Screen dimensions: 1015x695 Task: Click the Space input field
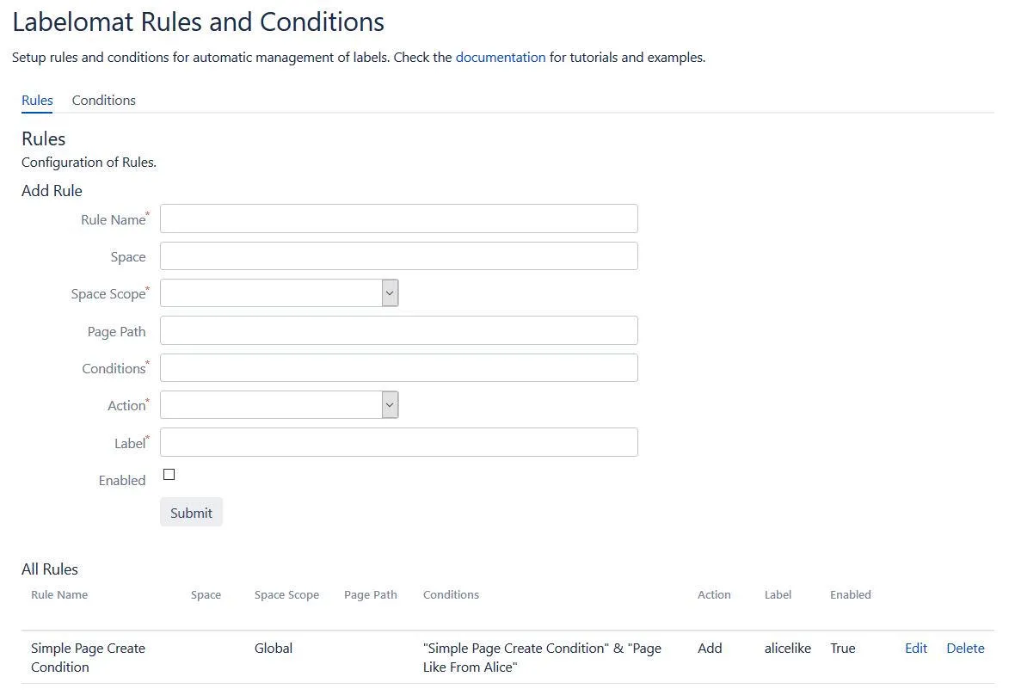click(x=399, y=255)
